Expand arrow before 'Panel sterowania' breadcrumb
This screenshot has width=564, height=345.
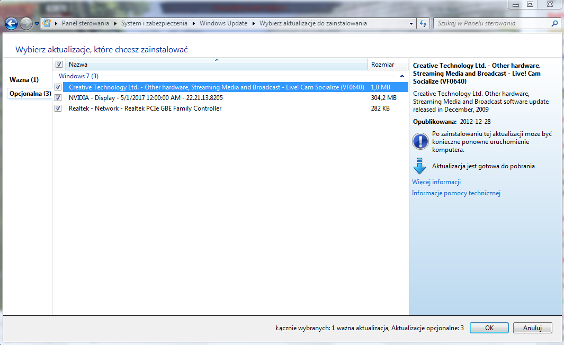pos(56,24)
